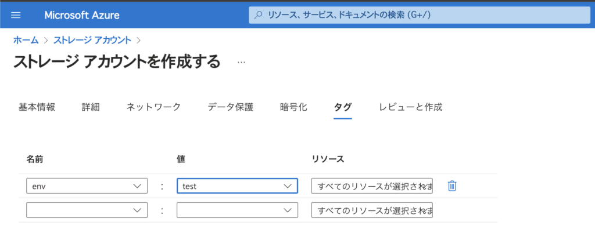The image size is (595, 251).
Task: Delete the env tag with trash icon
Action: (x=451, y=186)
